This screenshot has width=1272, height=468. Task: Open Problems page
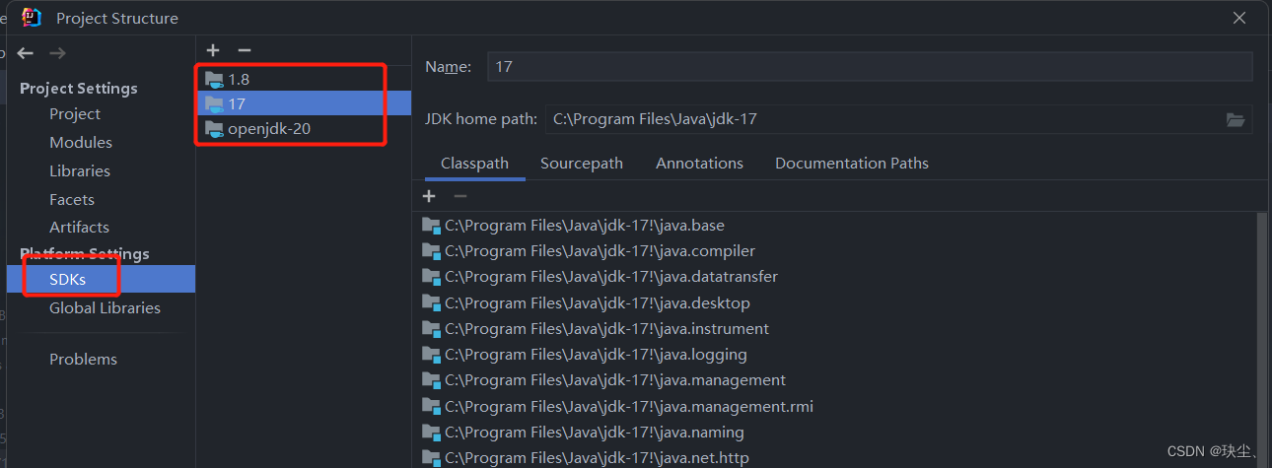[x=83, y=360]
